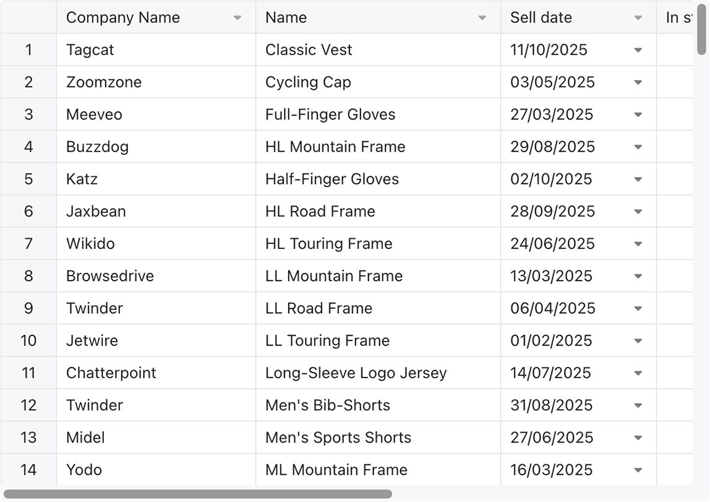The image size is (710, 502).
Task: Expand date picker for 03/05/2025
Action: tap(638, 82)
